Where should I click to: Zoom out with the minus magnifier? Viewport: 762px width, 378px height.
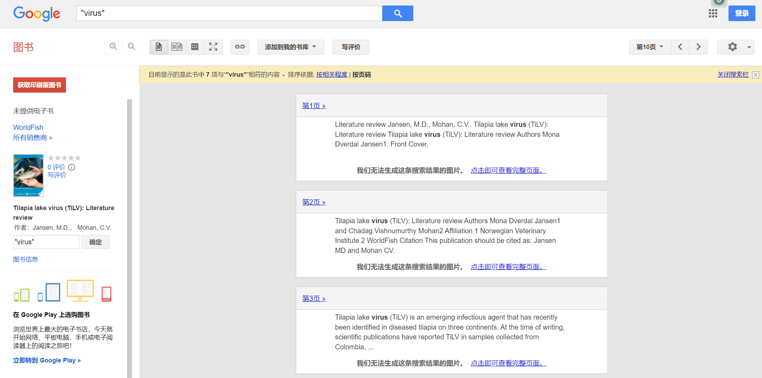(132, 47)
